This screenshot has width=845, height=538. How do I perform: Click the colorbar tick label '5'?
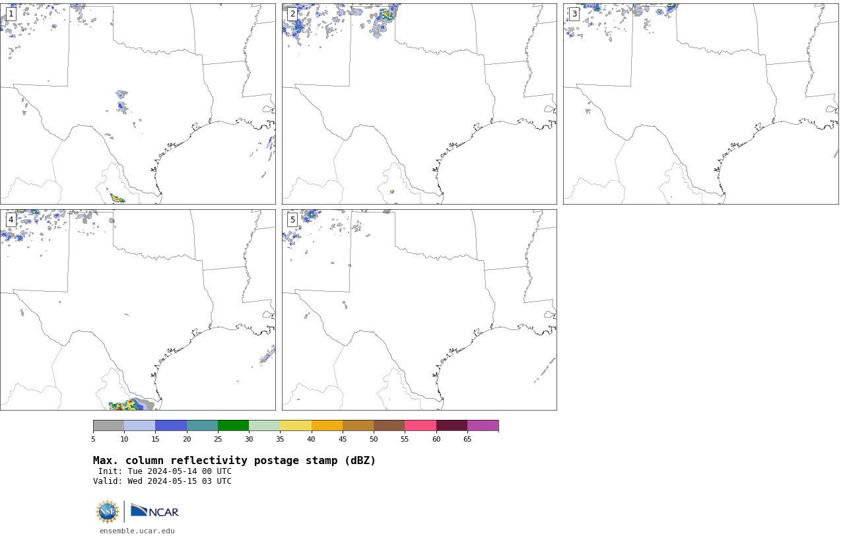pos(93,439)
